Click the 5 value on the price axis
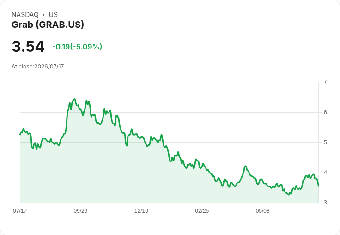 [x=325, y=142]
